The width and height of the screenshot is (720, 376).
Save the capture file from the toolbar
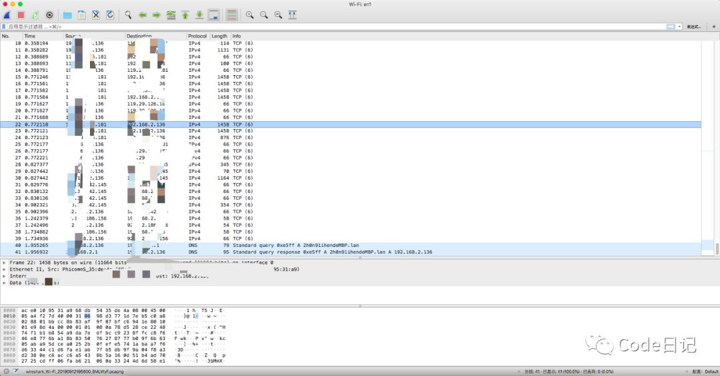point(82,15)
